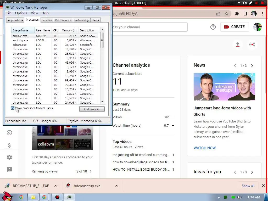Viewport: 268px width, 201px height.
Task: Click the Send feedback icon in sidebar
Action: [9, 170]
